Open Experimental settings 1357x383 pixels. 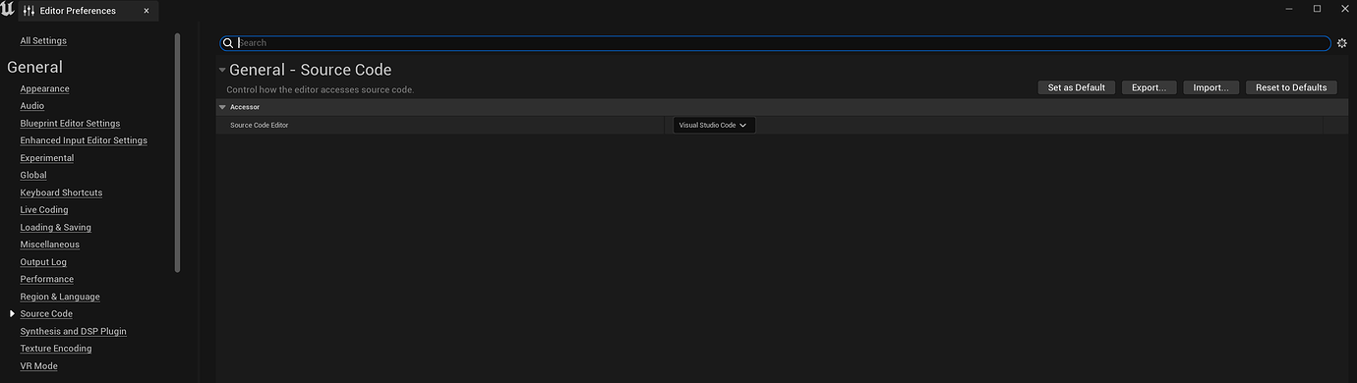[x=46, y=158]
